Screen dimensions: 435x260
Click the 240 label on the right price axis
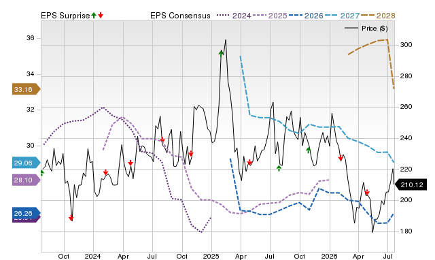(406, 137)
